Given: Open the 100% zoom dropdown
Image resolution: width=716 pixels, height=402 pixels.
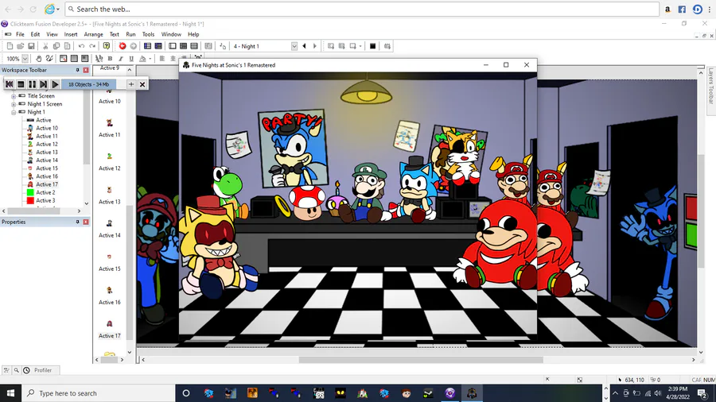Looking at the screenshot, I should pyautogui.click(x=25, y=58).
